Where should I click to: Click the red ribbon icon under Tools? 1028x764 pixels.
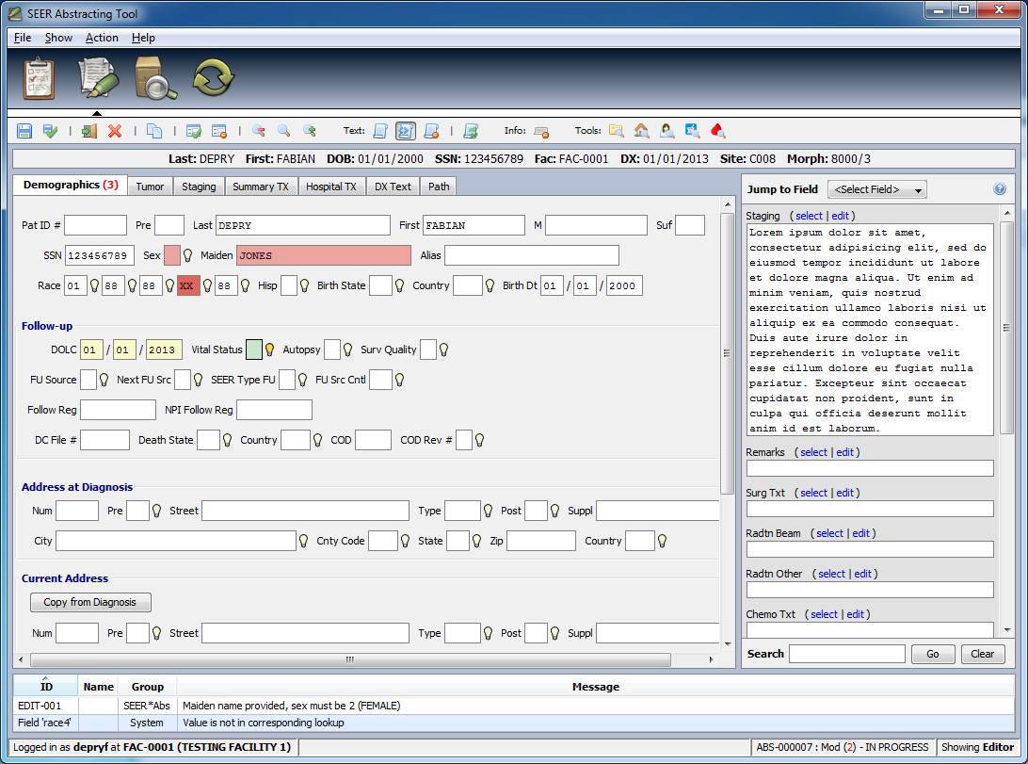pos(718,131)
